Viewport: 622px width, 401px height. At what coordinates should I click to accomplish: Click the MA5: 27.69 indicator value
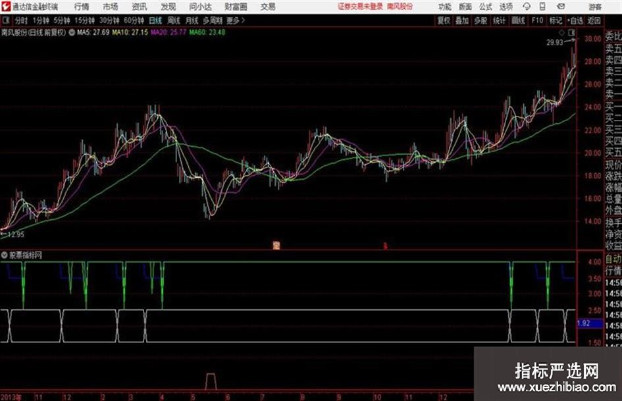coord(93,32)
